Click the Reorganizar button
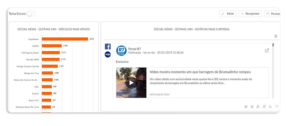The image size is (286, 126). tap(250, 14)
